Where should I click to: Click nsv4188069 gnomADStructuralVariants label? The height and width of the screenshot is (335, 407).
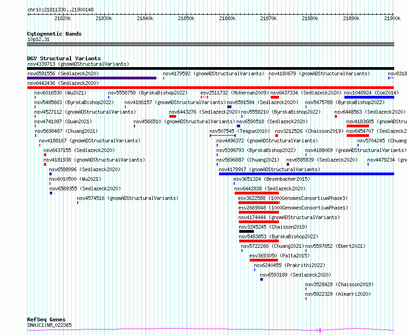click(356, 150)
